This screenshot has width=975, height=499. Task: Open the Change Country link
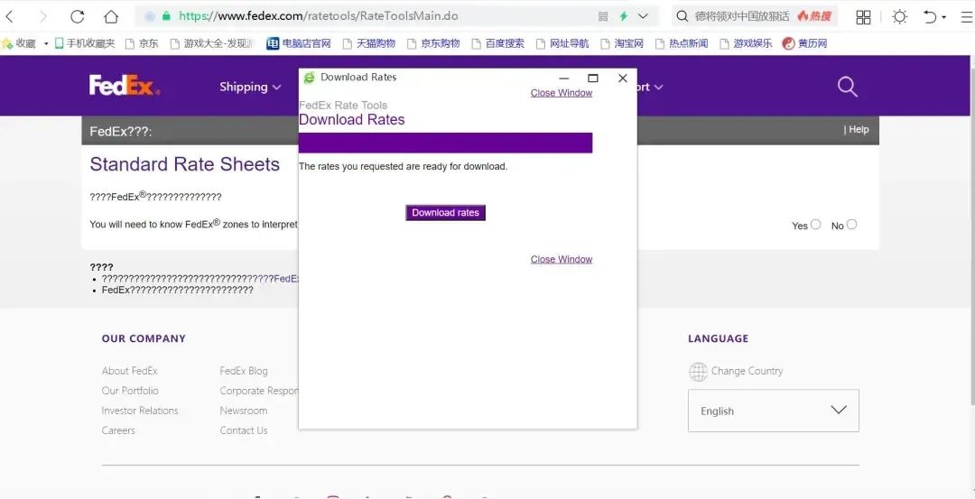747,371
